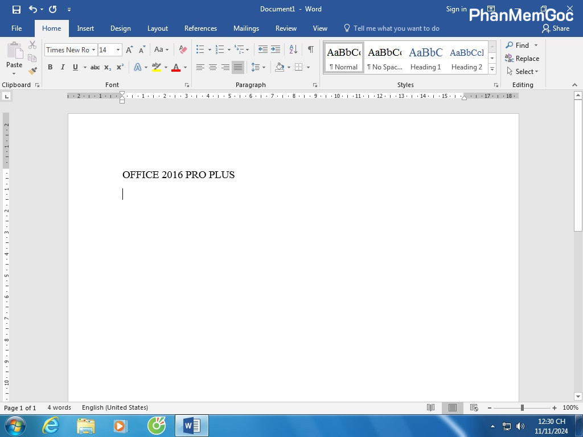Image resolution: width=583 pixels, height=437 pixels.
Task: Center align the paragraph text
Action: pyautogui.click(x=212, y=67)
